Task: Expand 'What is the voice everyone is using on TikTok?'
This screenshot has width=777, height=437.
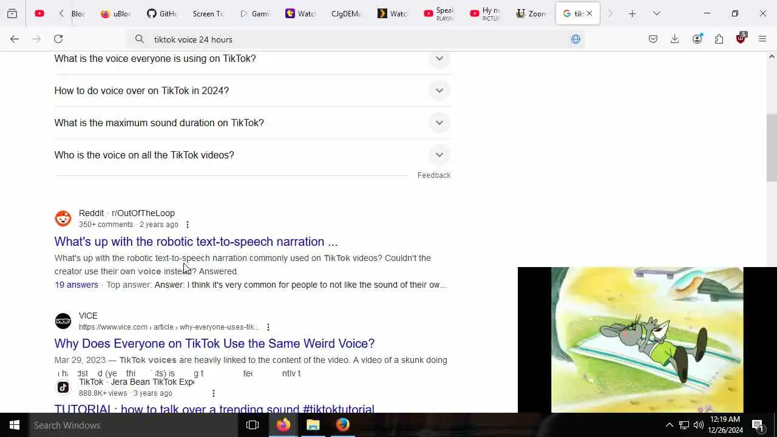Action: coord(252,58)
